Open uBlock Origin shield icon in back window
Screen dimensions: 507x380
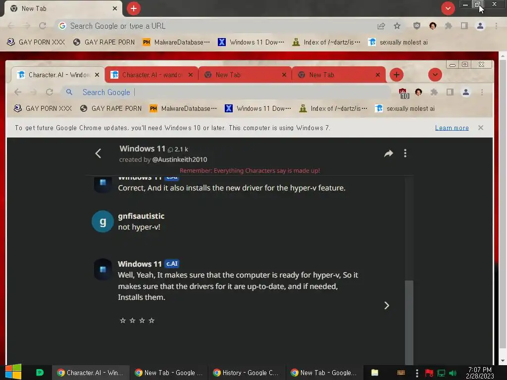click(417, 26)
